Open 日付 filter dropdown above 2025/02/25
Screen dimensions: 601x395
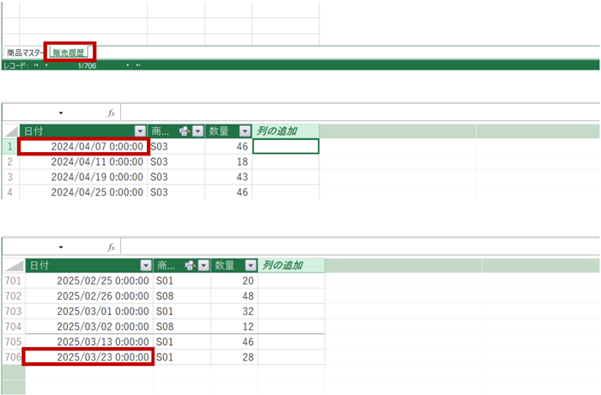(x=145, y=266)
